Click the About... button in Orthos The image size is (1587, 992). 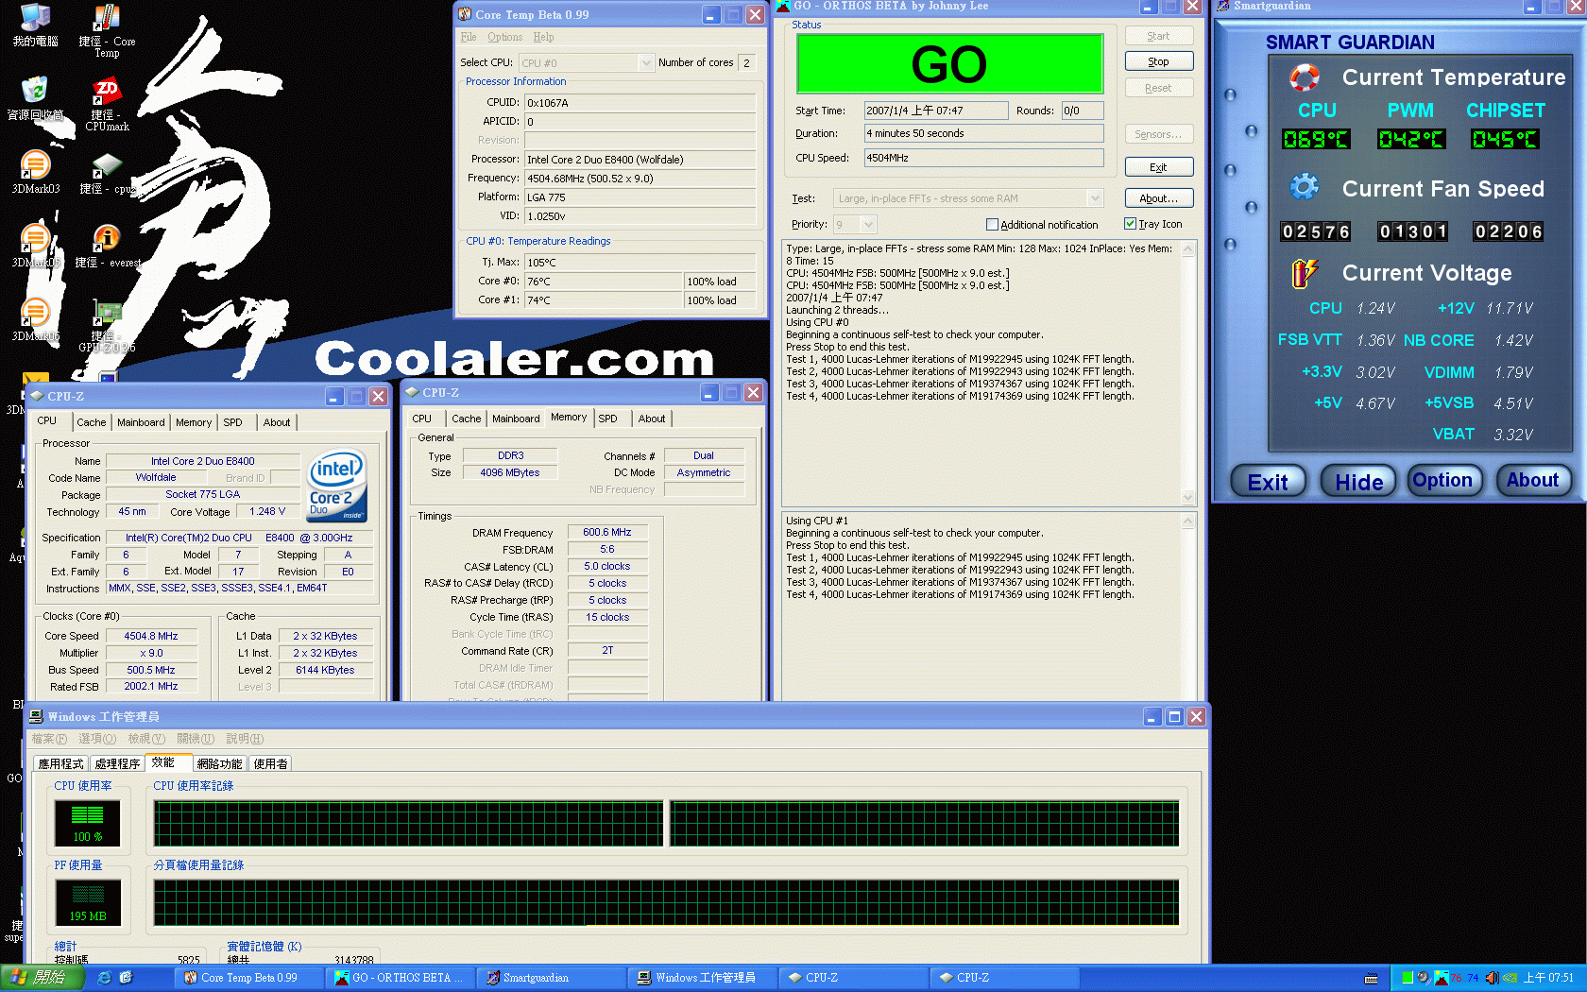point(1159,198)
